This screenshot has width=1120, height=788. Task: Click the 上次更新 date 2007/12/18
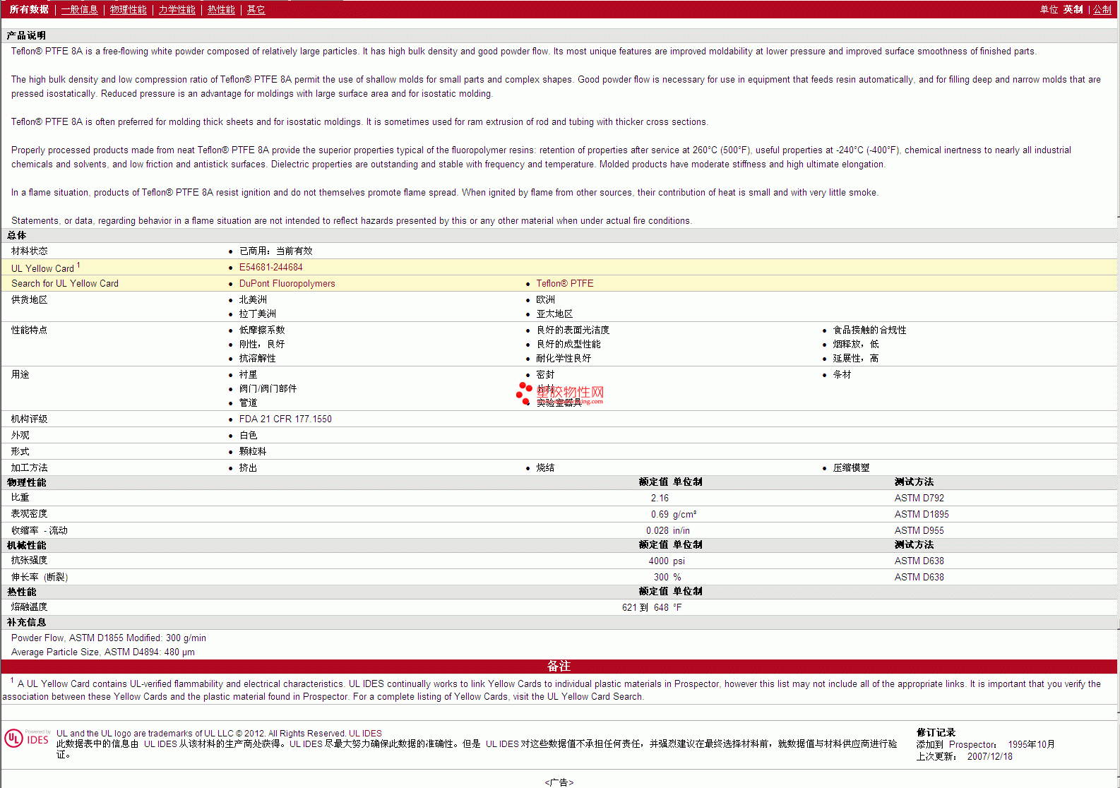point(990,757)
